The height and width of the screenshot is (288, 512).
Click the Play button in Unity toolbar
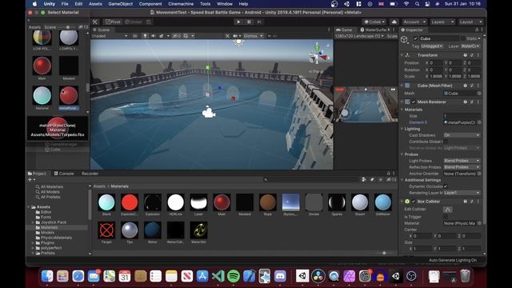click(238, 22)
